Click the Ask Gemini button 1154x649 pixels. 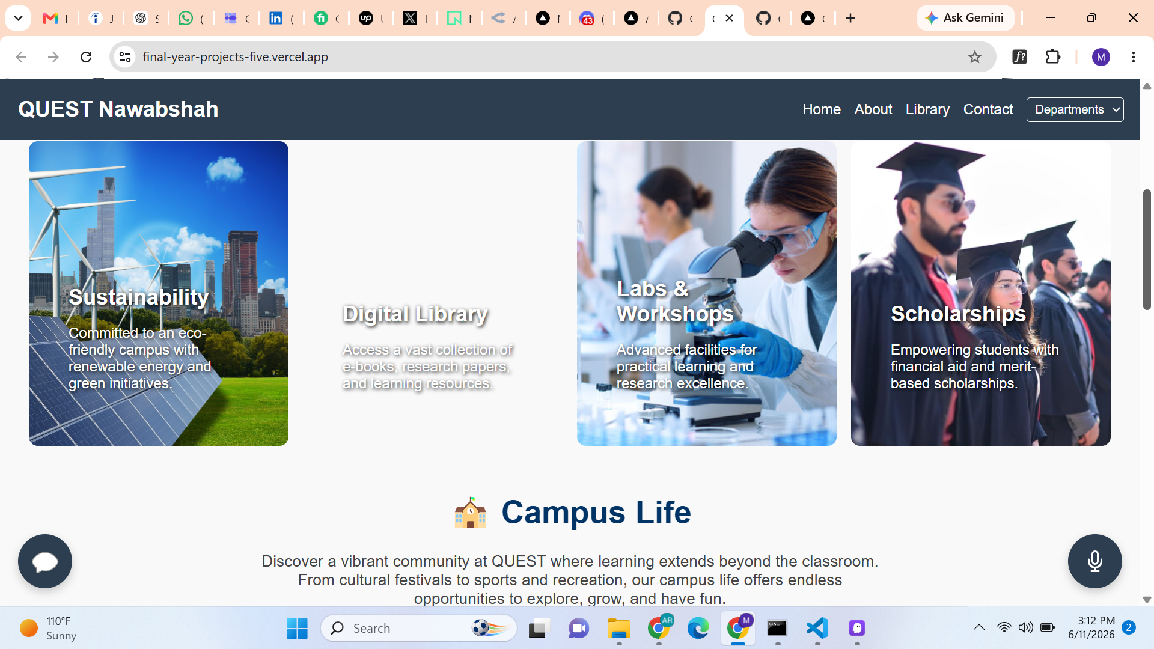[x=965, y=18]
